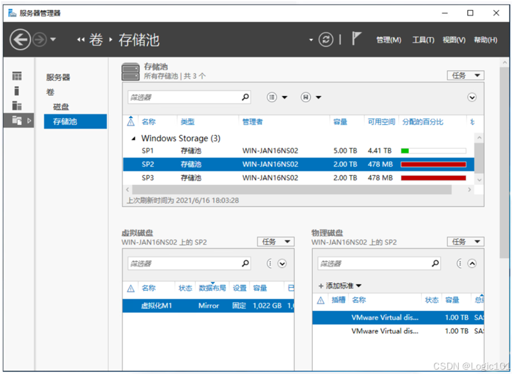Click search magnifier in 物理磁盘 filter

point(436,263)
